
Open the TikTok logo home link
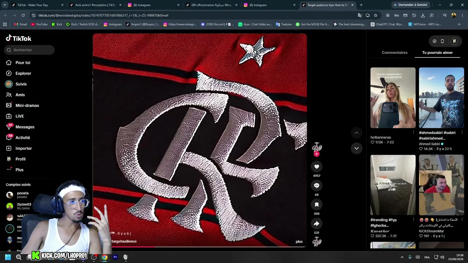point(19,38)
